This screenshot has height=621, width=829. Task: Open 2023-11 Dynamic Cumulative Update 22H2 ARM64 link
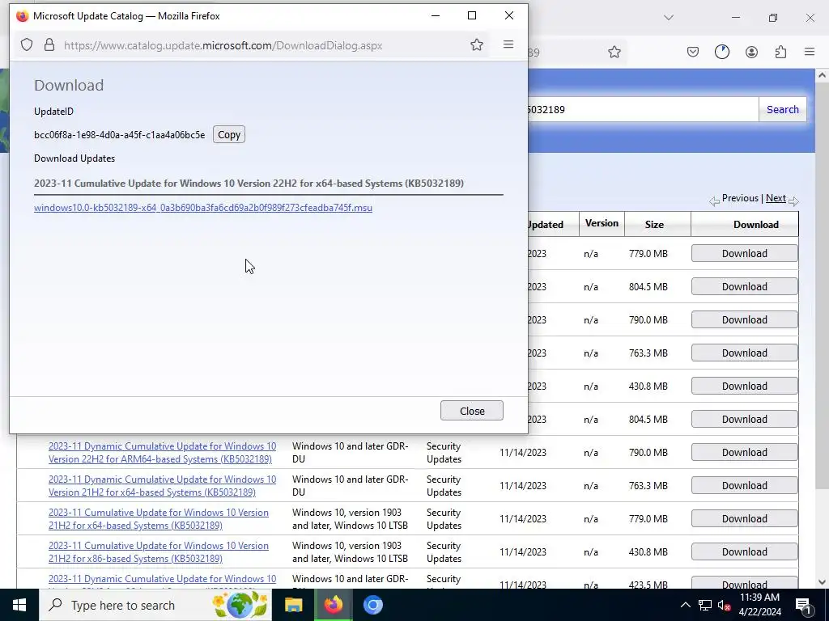pos(162,453)
